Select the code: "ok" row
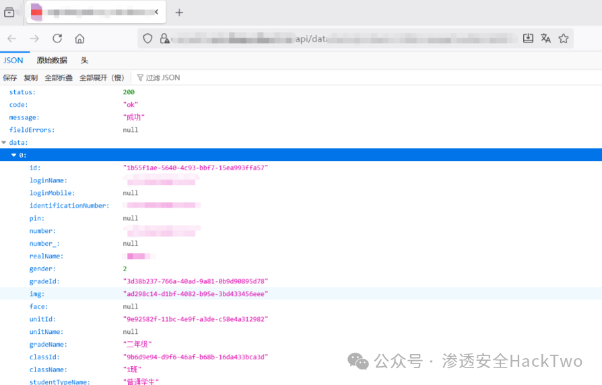602x385 pixels. pos(301,105)
